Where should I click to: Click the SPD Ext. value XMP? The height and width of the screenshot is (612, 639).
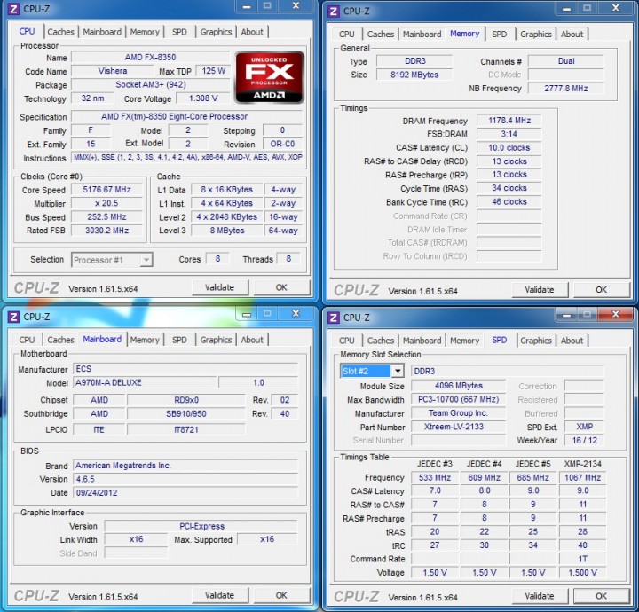pos(584,427)
